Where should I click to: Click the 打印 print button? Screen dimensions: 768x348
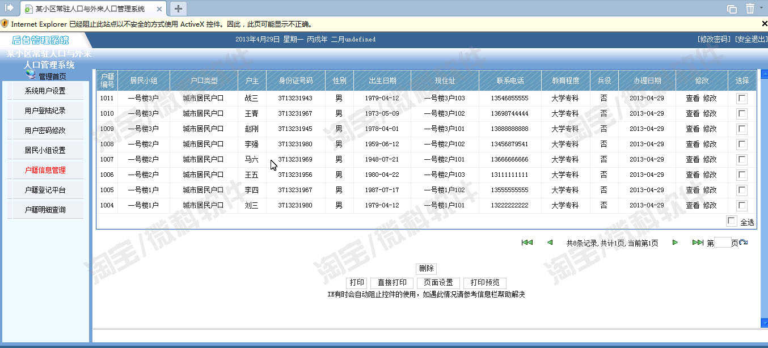[x=357, y=283]
